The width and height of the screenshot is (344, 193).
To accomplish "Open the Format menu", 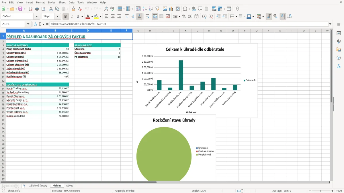I will [x=40, y=2].
